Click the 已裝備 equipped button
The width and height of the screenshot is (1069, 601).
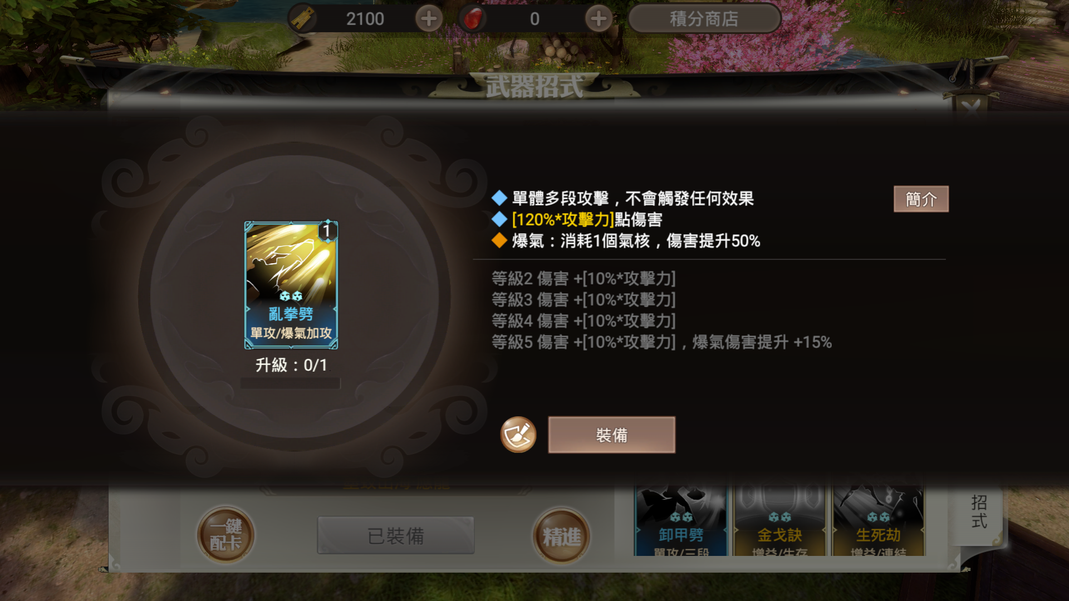(396, 535)
